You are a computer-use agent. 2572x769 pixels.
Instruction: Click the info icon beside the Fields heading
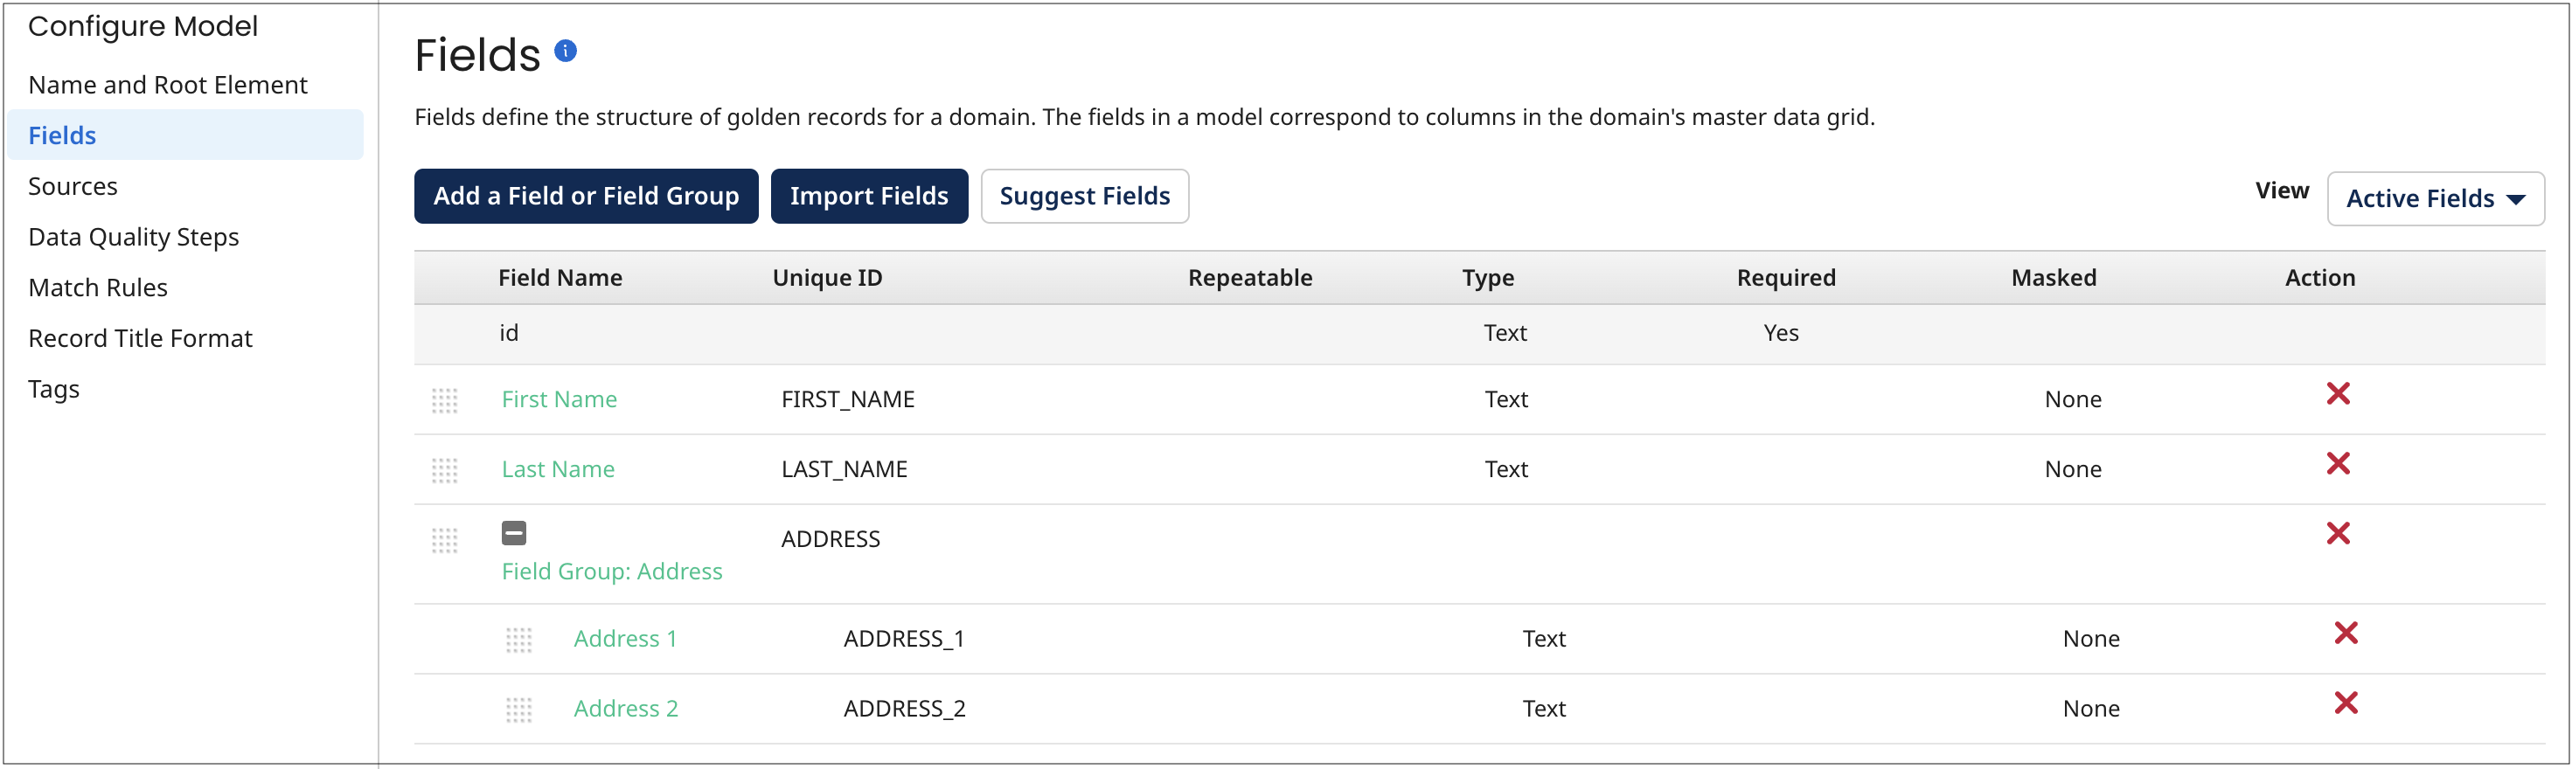pos(565,50)
